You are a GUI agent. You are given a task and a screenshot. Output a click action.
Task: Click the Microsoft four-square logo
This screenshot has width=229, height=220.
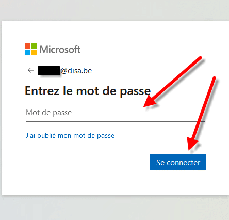(x=30, y=50)
